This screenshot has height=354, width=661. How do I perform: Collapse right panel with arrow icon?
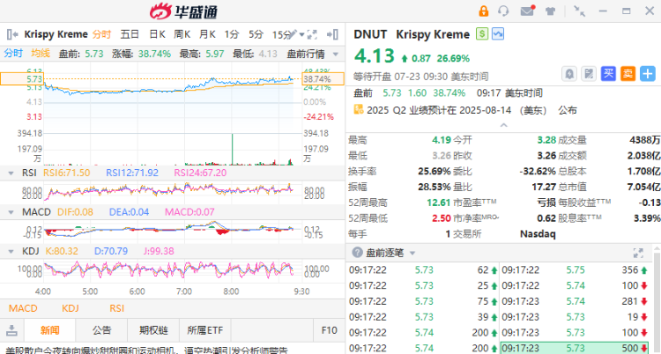pos(333,34)
